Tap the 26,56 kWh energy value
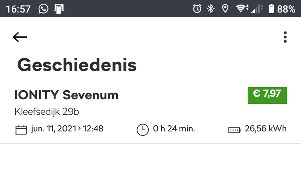 click(x=265, y=129)
